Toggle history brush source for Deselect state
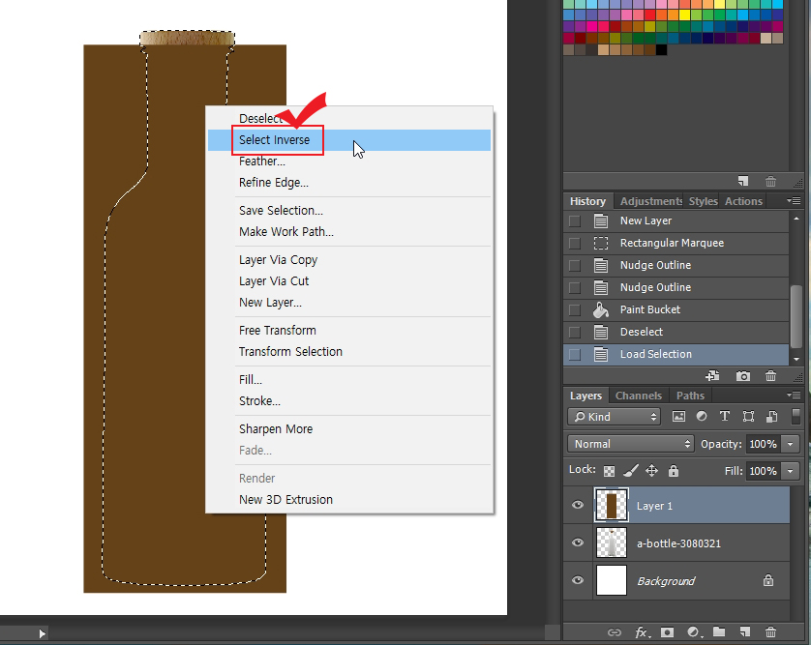The image size is (811, 645). click(x=575, y=332)
